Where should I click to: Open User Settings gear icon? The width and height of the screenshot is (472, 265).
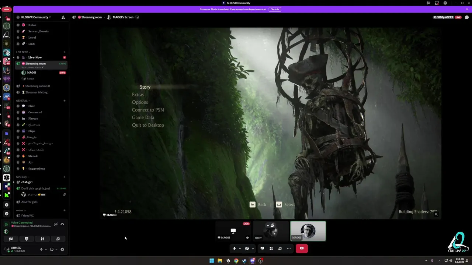click(x=62, y=249)
